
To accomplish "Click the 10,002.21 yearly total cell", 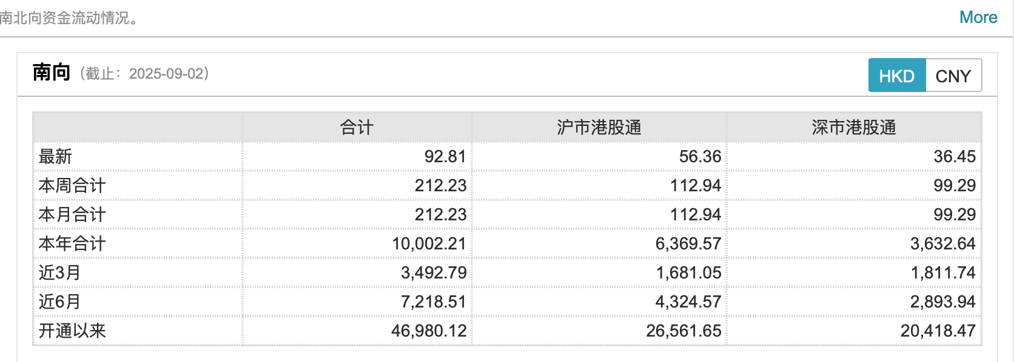I will click(x=429, y=243).
